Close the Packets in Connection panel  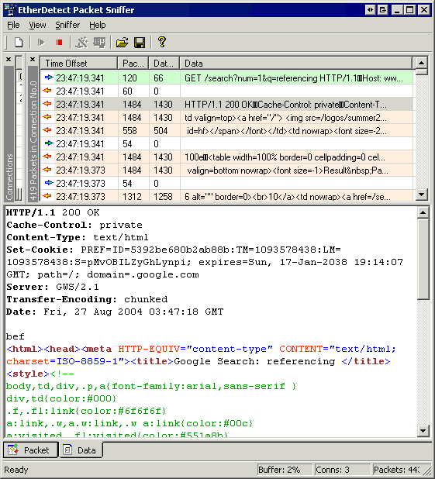click(33, 59)
